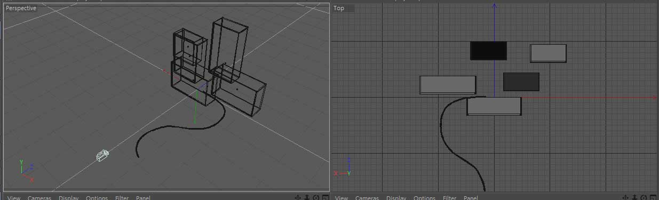Open the Panel menu under the Top viewport
Viewport: 659px width, 200px height.
[471, 198]
